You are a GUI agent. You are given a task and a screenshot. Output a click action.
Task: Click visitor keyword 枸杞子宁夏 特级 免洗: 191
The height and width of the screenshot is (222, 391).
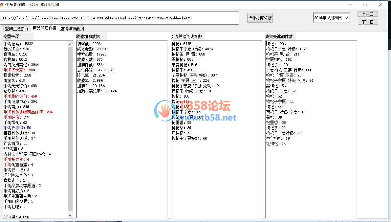pyautogui.click(x=196, y=86)
